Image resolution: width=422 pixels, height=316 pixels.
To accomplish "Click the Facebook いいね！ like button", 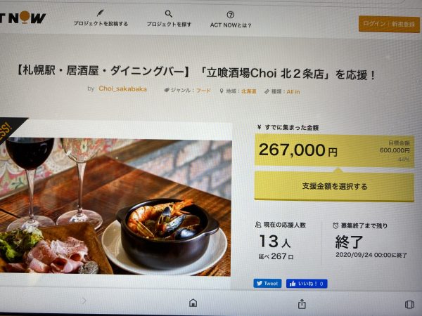I will pyautogui.click(x=307, y=284).
